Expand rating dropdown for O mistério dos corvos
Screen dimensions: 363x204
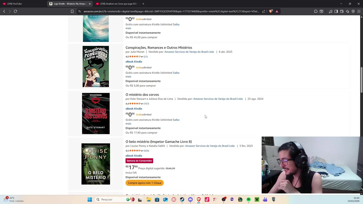142,104
